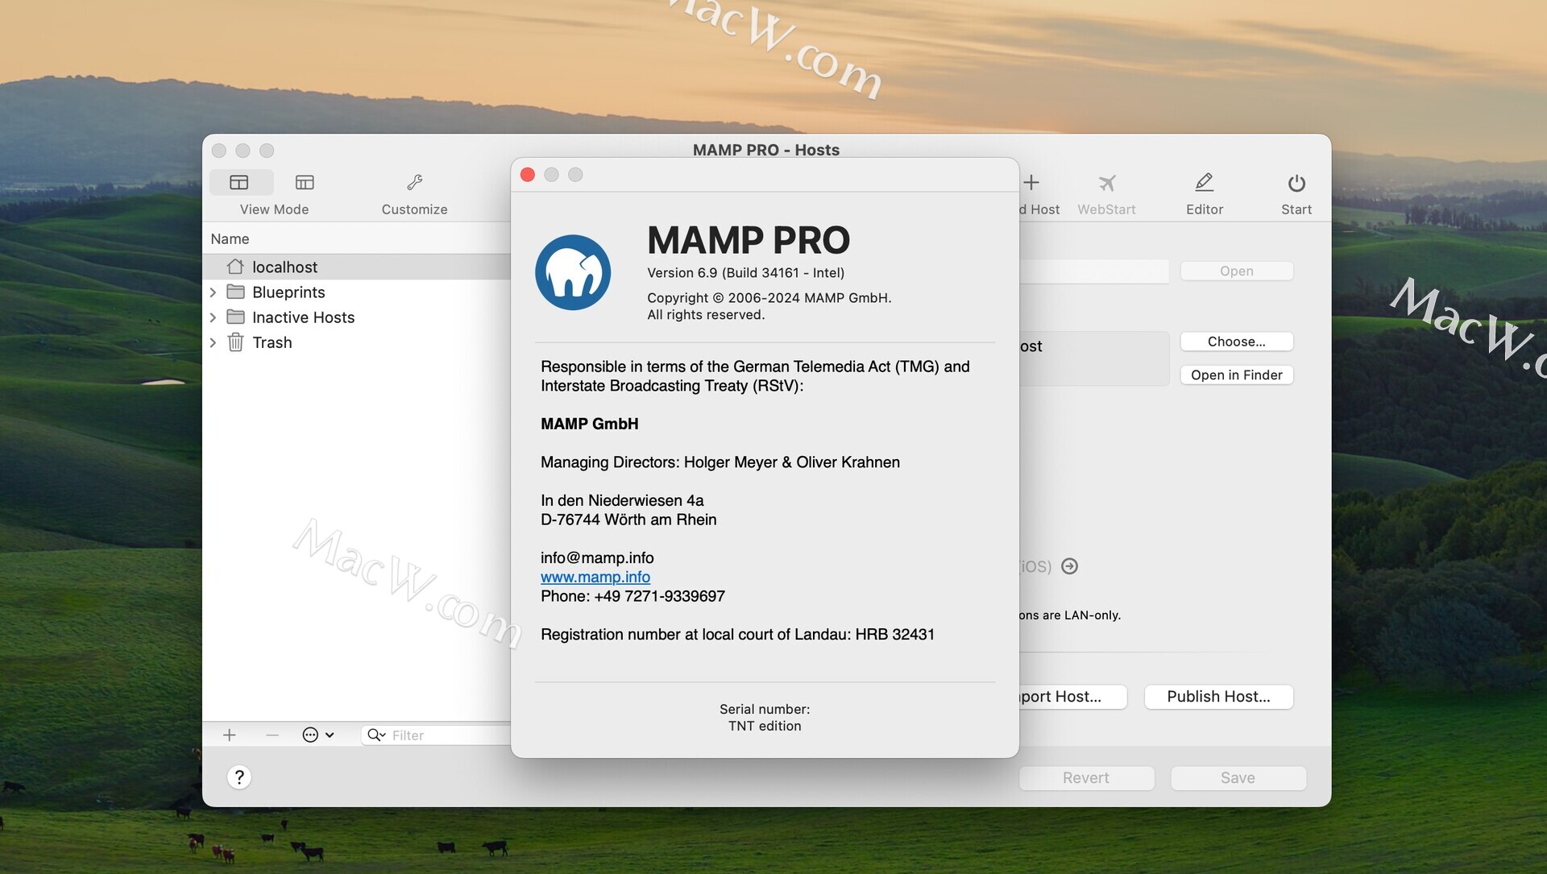The width and height of the screenshot is (1547, 874).
Task: Add a host with plus button
Action: tap(230, 735)
